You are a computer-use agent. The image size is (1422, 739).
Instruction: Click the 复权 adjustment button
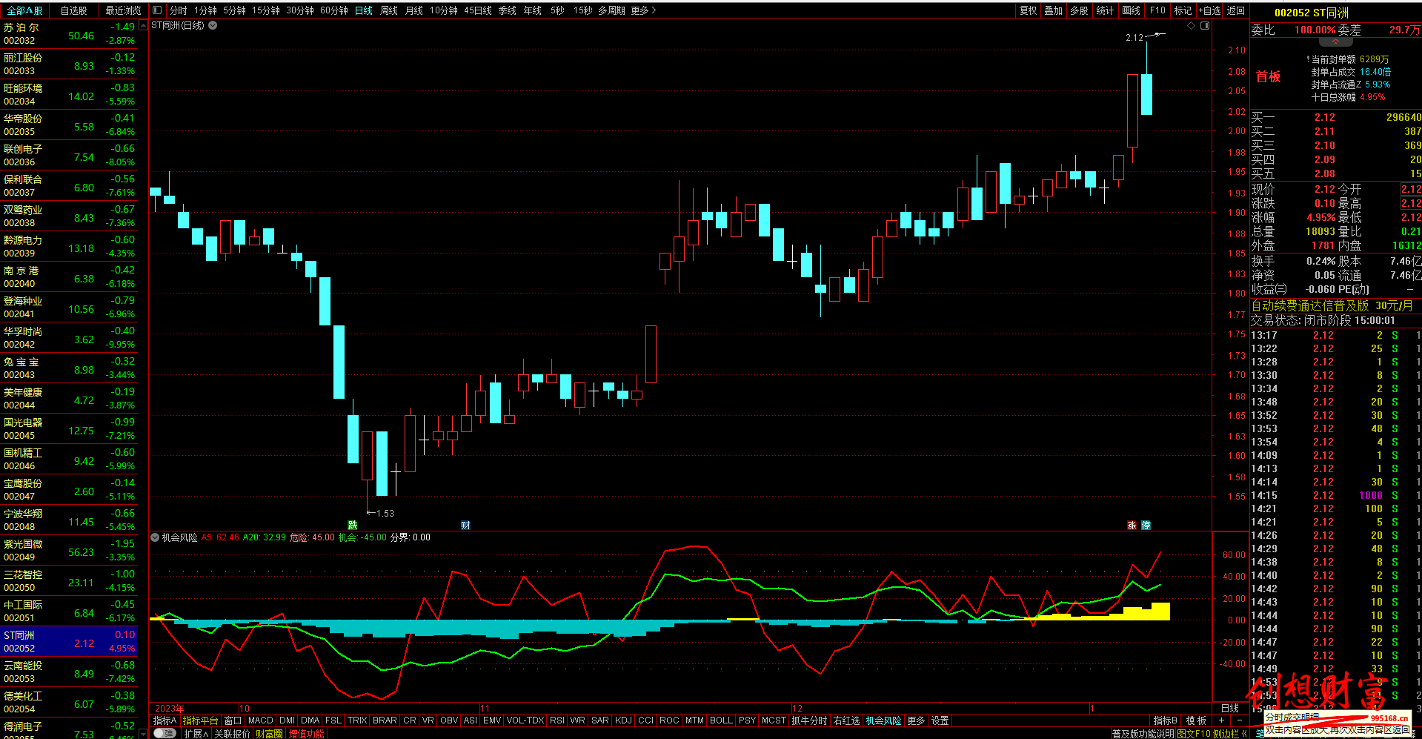click(1028, 10)
